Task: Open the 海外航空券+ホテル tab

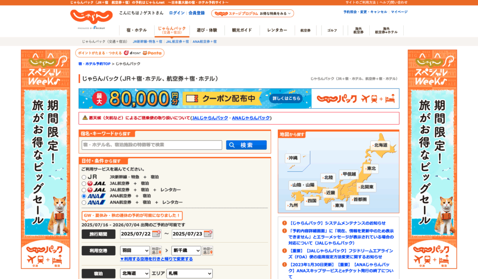Action: pyautogui.click(x=386, y=30)
